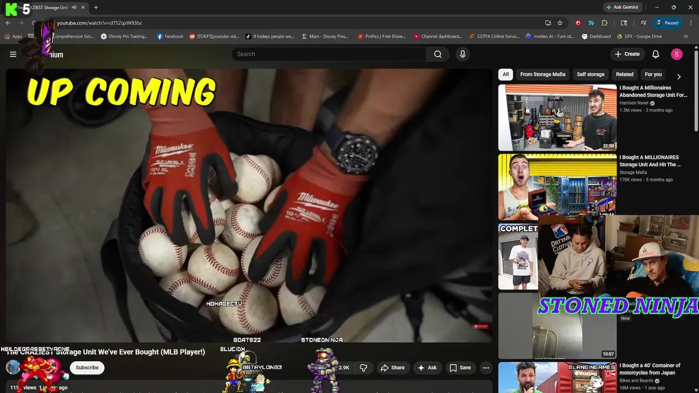Open the CDTFA Online Services bookmark

(x=495, y=37)
